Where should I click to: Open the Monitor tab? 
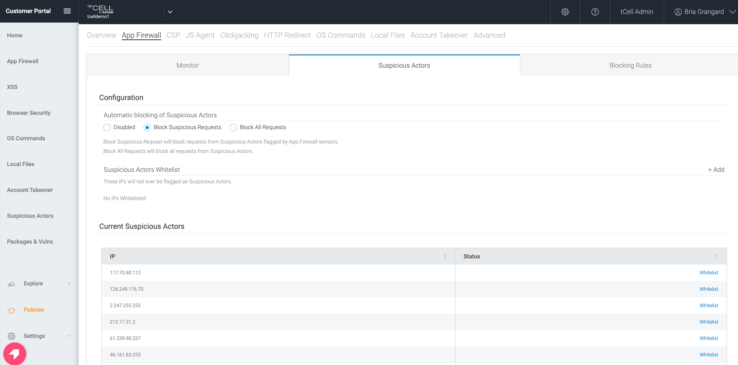point(187,66)
